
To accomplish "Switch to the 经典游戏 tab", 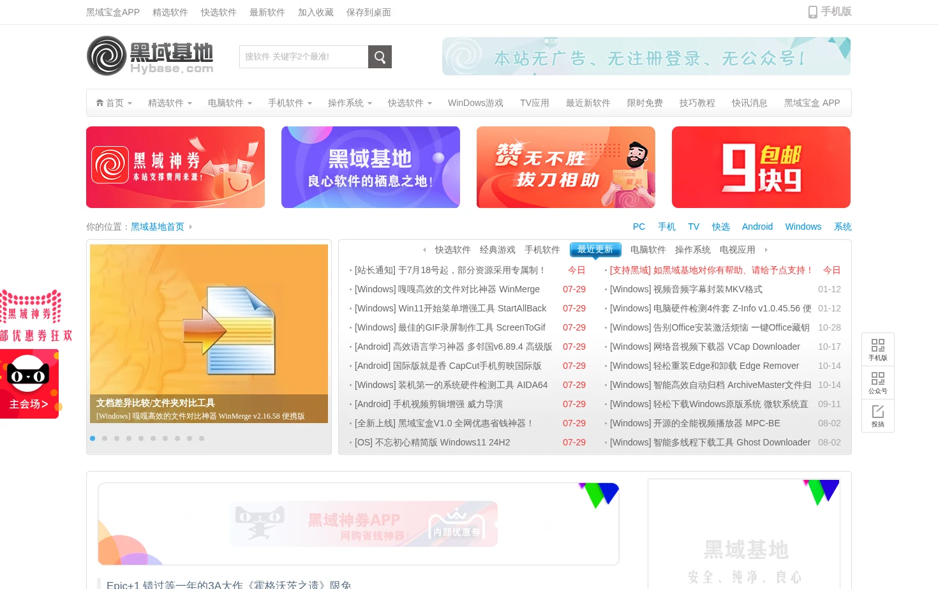I will [x=498, y=250].
